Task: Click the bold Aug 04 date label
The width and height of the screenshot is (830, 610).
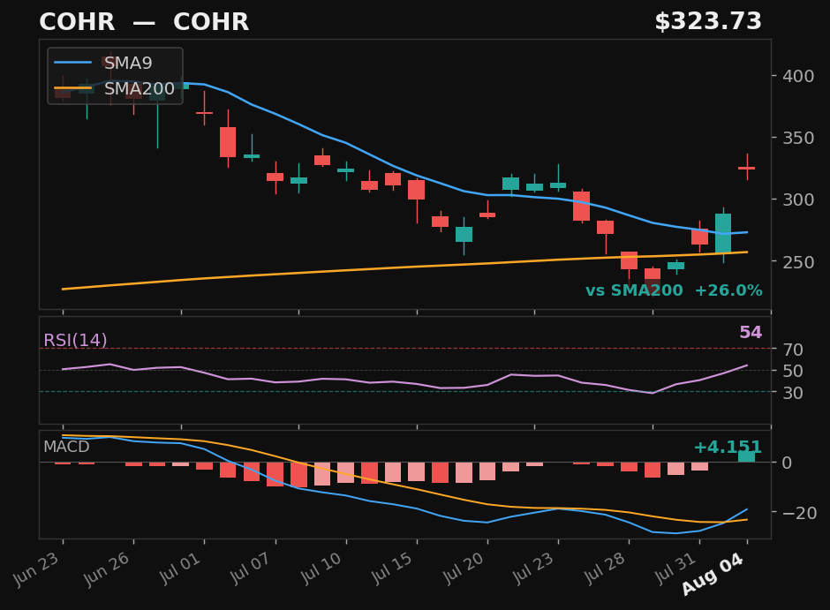Action: (713, 574)
